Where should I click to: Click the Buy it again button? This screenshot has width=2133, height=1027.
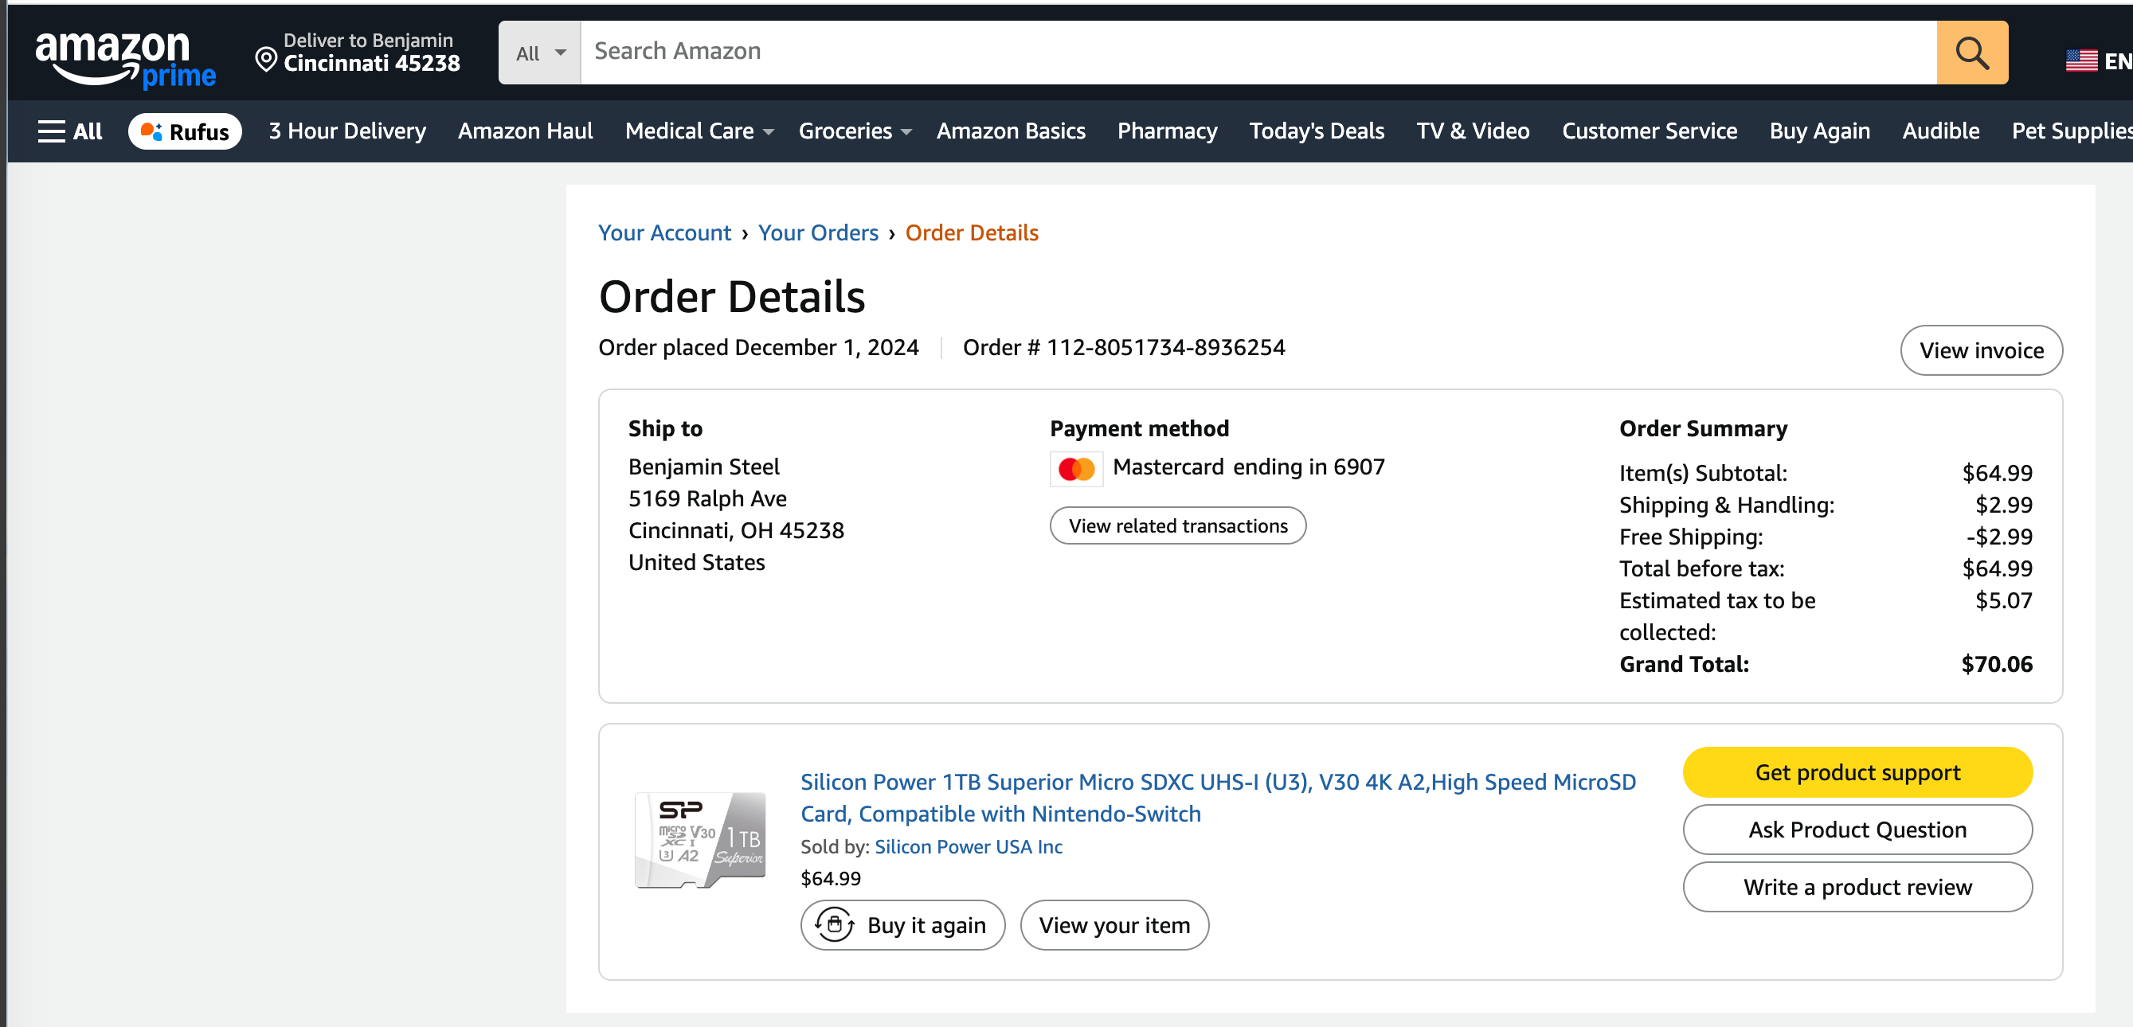(x=902, y=925)
